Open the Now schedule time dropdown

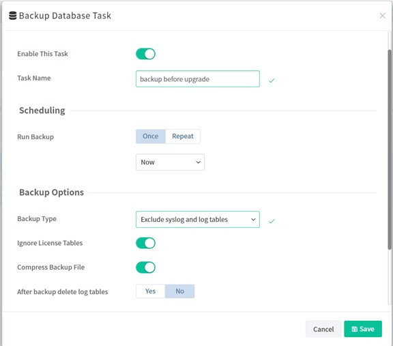[170, 162]
